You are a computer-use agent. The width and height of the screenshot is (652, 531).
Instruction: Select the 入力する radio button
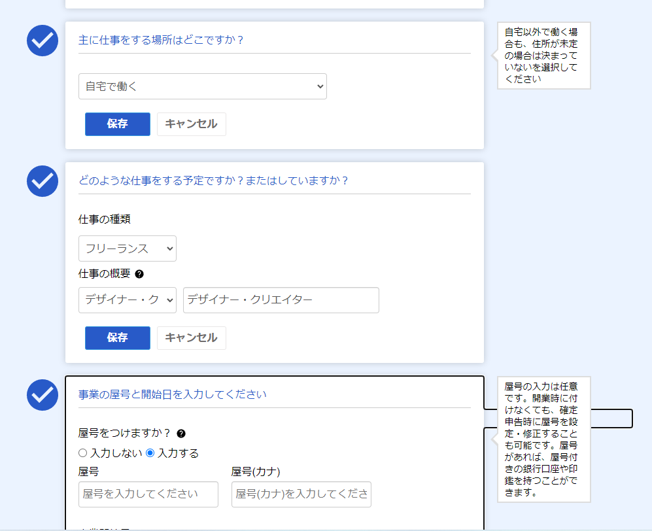pos(151,453)
